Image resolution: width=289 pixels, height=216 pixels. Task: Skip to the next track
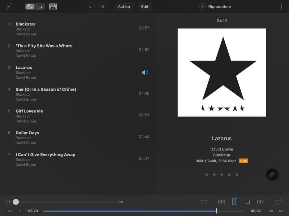(x=260, y=202)
